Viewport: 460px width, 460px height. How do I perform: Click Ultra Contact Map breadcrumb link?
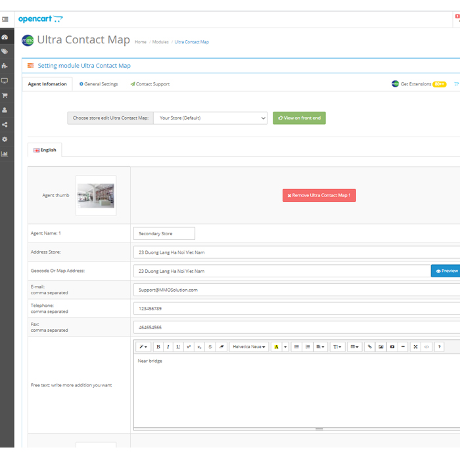tap(192, 42)
